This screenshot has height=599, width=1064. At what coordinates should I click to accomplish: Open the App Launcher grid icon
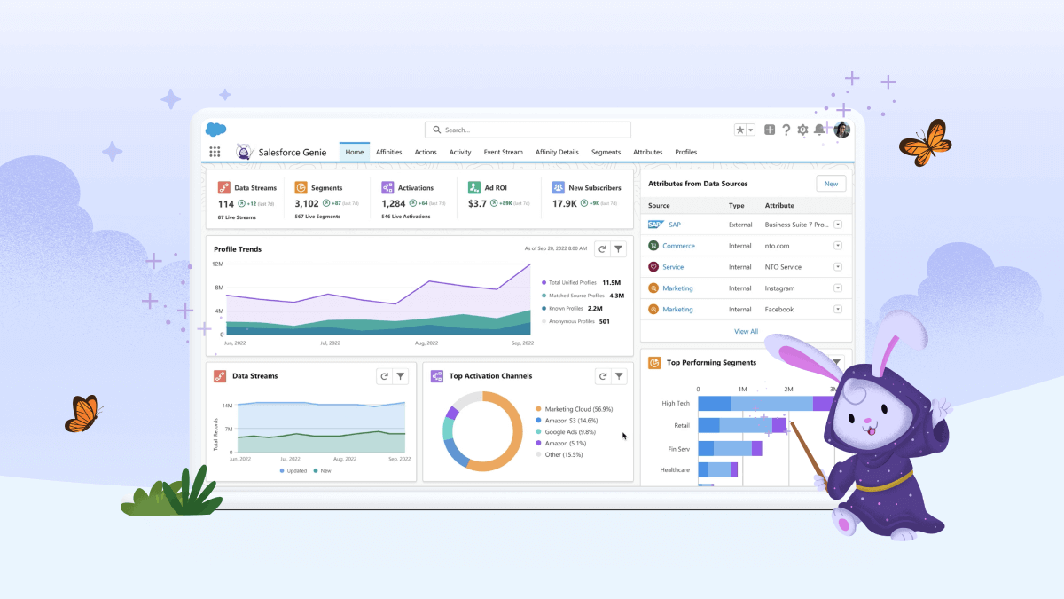pos(215,152)
